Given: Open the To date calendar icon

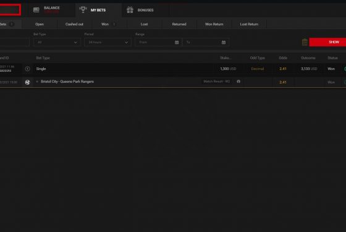Looking at the screenshot, I should point(224,42).
